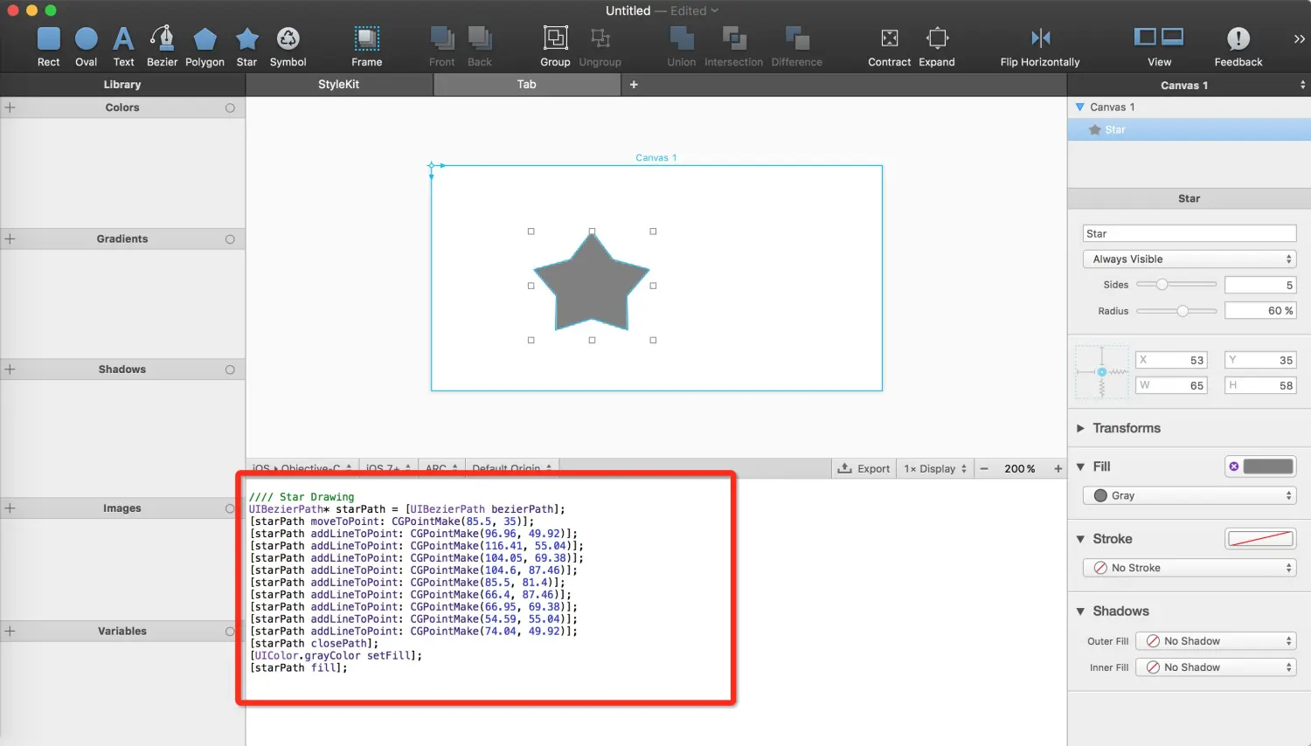Collapse the Stroke section
1311x746 pixels.
pyautogui.click(x=1080, y=539)
